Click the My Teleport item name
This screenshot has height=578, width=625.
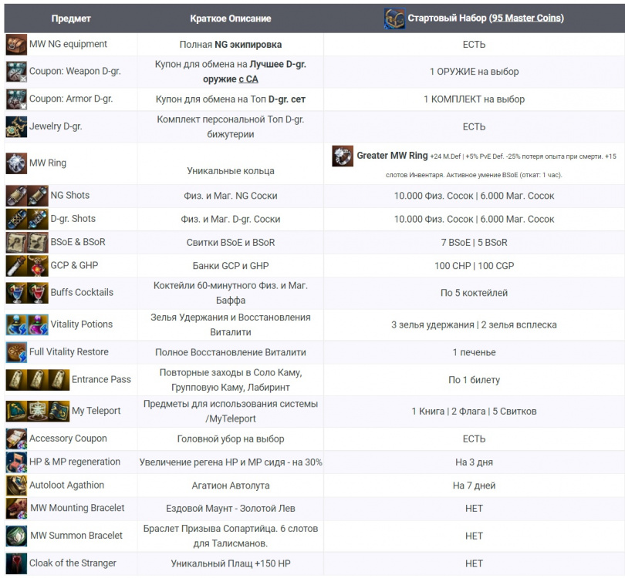tap(96, 411)
